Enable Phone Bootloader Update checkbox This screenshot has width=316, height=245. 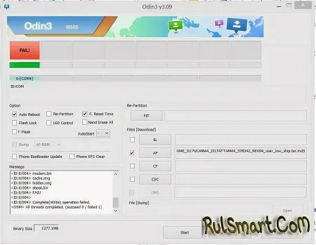[x=14, y=157]
